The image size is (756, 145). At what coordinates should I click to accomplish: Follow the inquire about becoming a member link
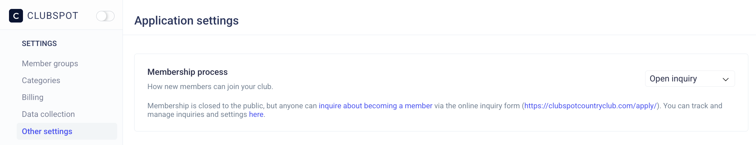coord(375,106)
